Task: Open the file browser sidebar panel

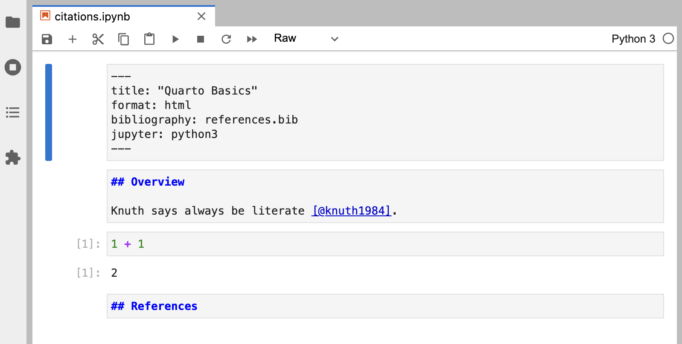Action: 13,22
